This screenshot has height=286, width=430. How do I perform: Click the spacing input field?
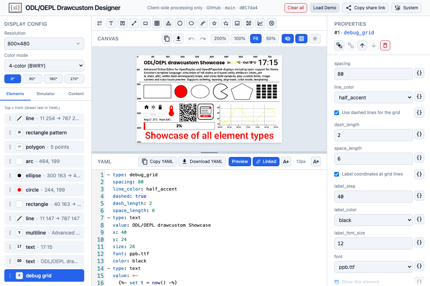(373, 74)
